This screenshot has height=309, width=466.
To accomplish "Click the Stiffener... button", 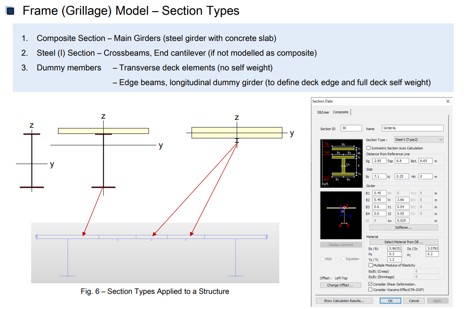I will 403,228.
